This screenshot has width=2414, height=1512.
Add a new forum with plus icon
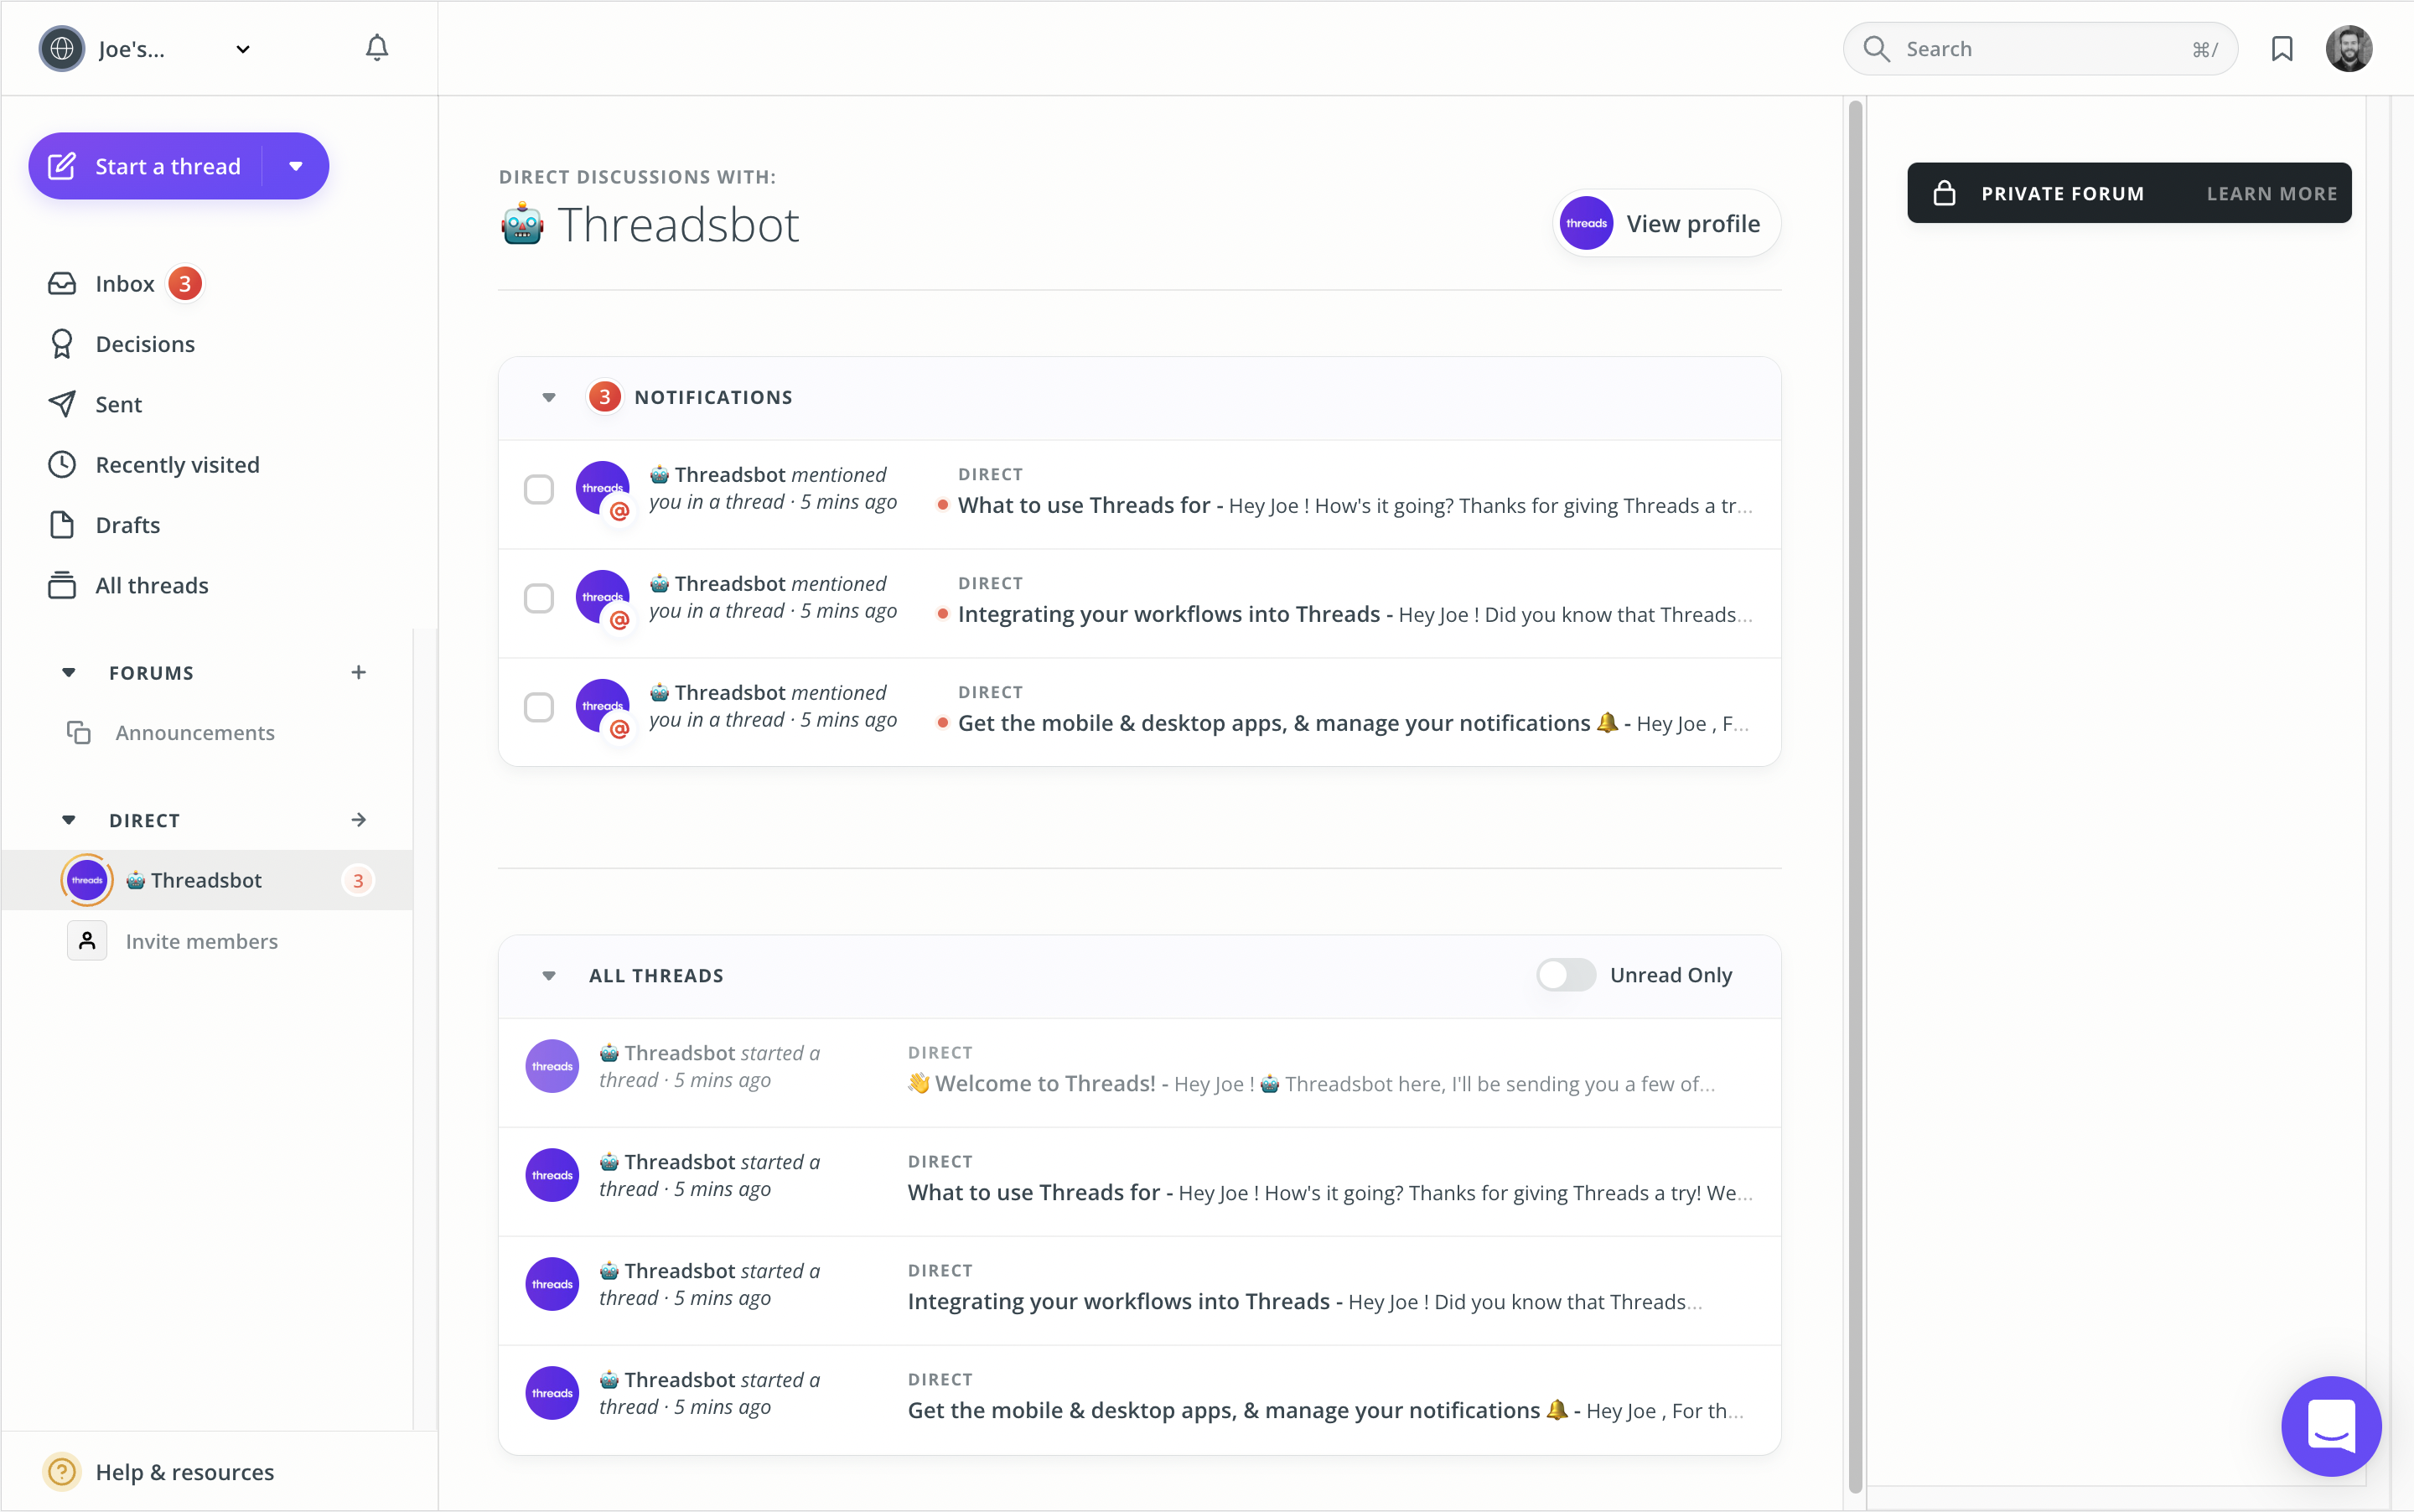pos(358,673)
